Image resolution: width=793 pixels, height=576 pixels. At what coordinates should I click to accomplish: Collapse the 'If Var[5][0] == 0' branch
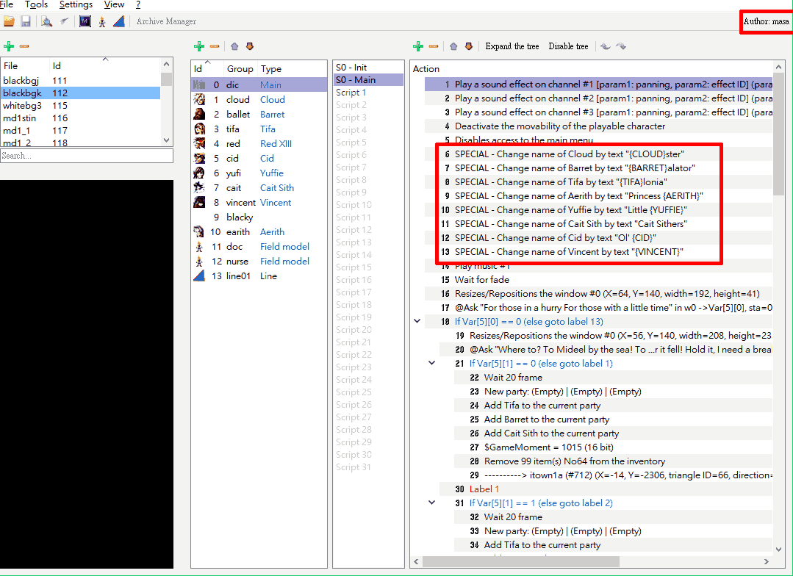pyautogui.click(x=417, y=321)
